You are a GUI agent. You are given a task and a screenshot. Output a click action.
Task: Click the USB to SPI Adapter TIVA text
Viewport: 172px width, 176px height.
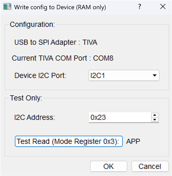[56, 42]
